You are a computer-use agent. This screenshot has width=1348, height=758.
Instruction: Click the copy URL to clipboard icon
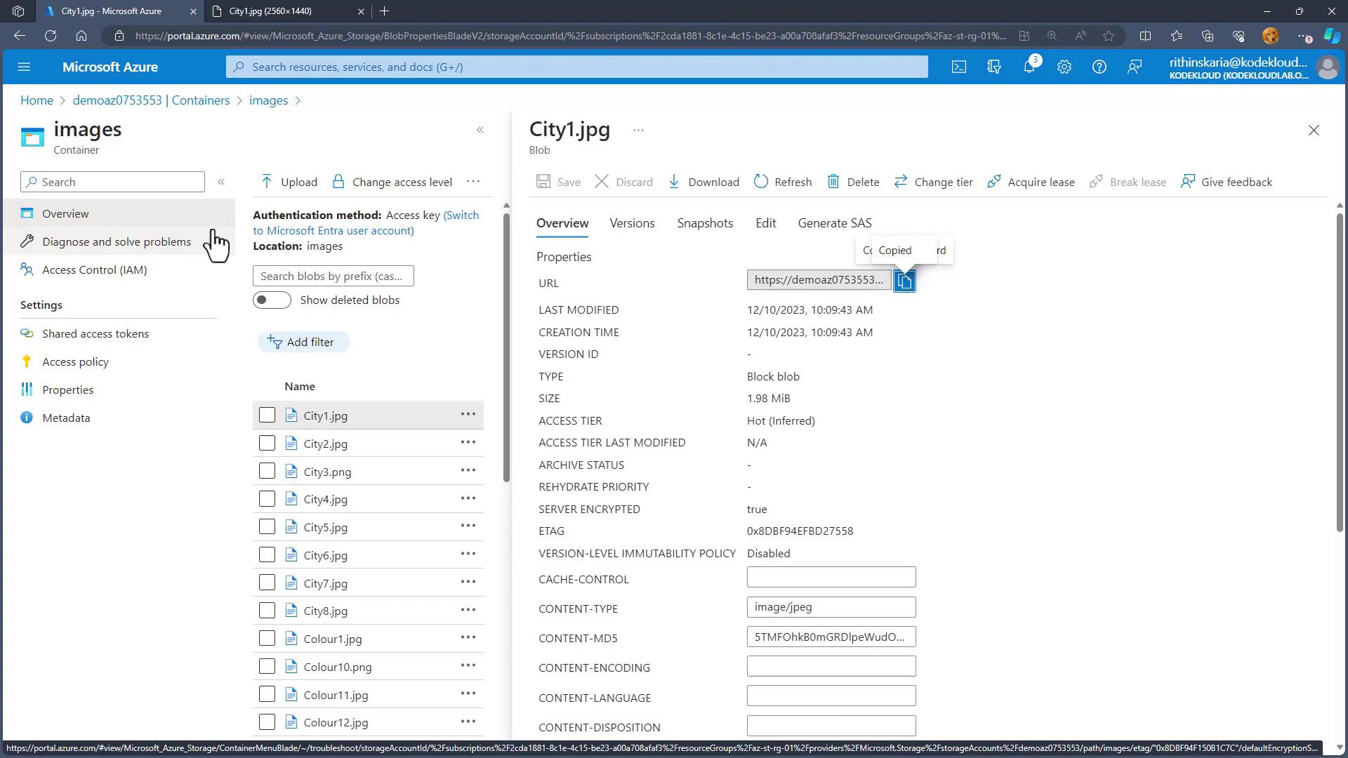pos(904,281)
